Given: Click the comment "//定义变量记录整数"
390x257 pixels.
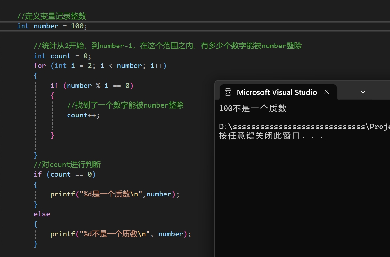Looking at the screenshot, I should tap(52, 16).
